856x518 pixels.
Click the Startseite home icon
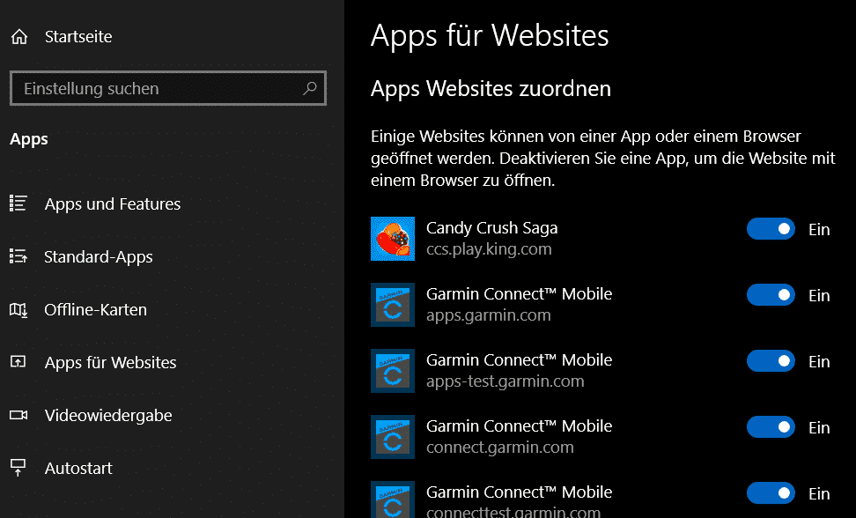click(18, 37)
